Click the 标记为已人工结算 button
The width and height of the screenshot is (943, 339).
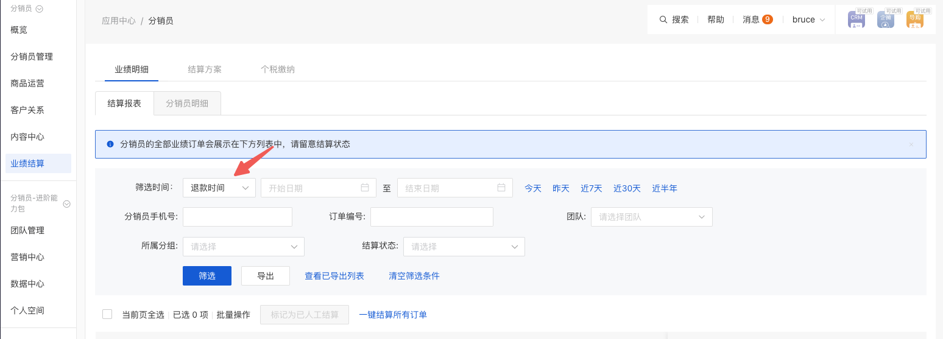point(305,315)
